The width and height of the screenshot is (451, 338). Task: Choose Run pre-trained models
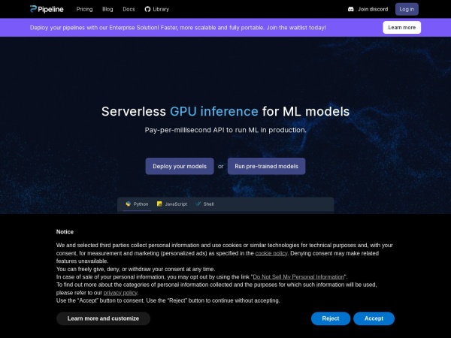266,166
